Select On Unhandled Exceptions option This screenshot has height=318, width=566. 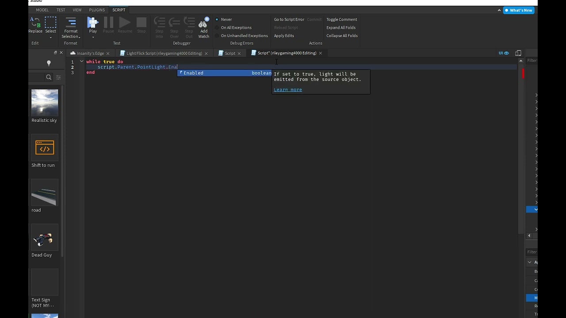pos(241,36)
